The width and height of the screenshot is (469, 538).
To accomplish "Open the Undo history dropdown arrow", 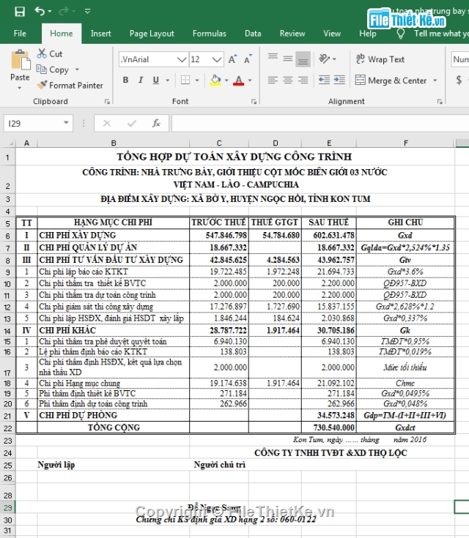I will click(50, 12).
